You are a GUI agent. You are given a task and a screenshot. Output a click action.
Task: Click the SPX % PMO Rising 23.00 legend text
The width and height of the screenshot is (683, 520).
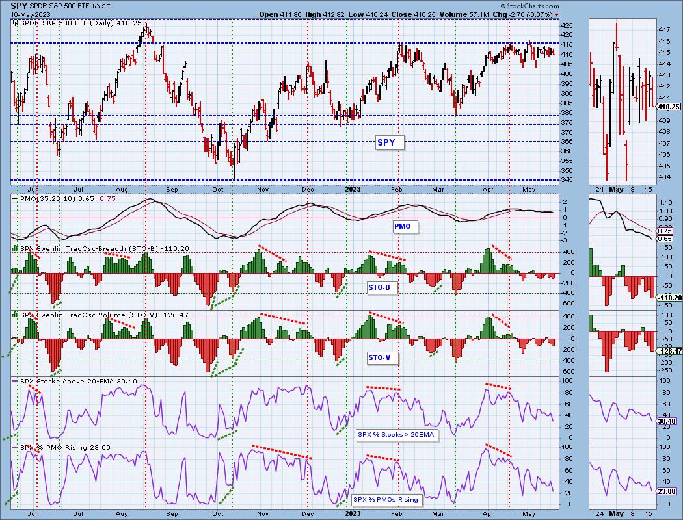(65, 447)
